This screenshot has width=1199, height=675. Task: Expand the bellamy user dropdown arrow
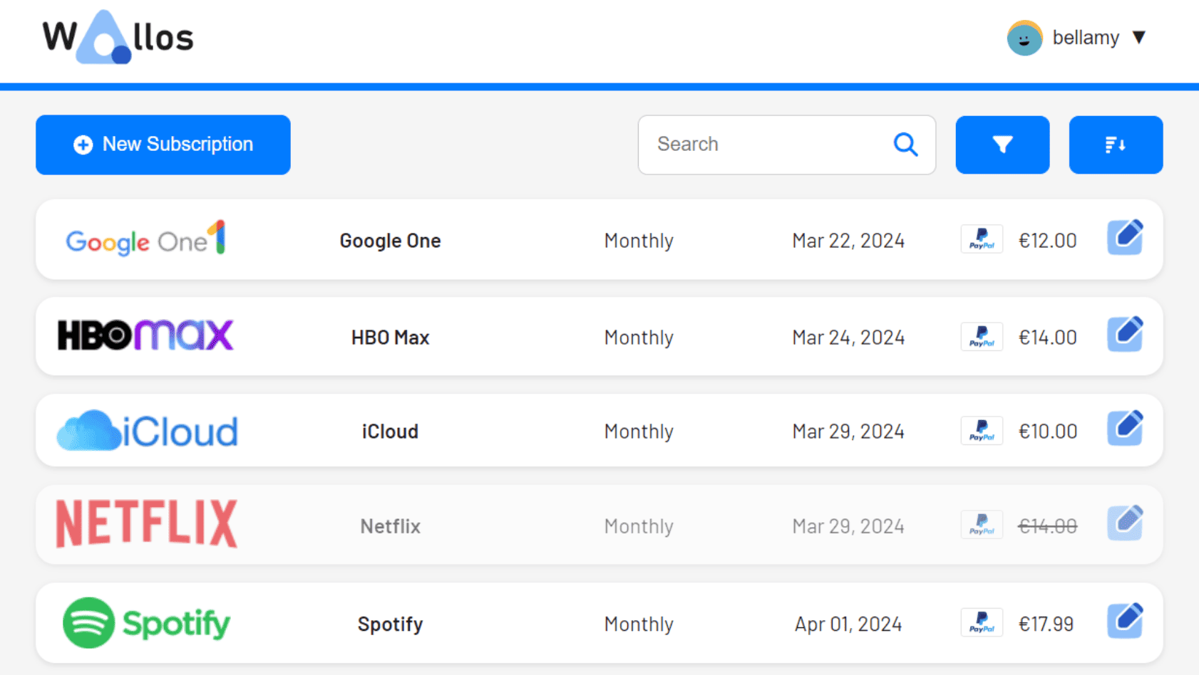(1139, 37)
